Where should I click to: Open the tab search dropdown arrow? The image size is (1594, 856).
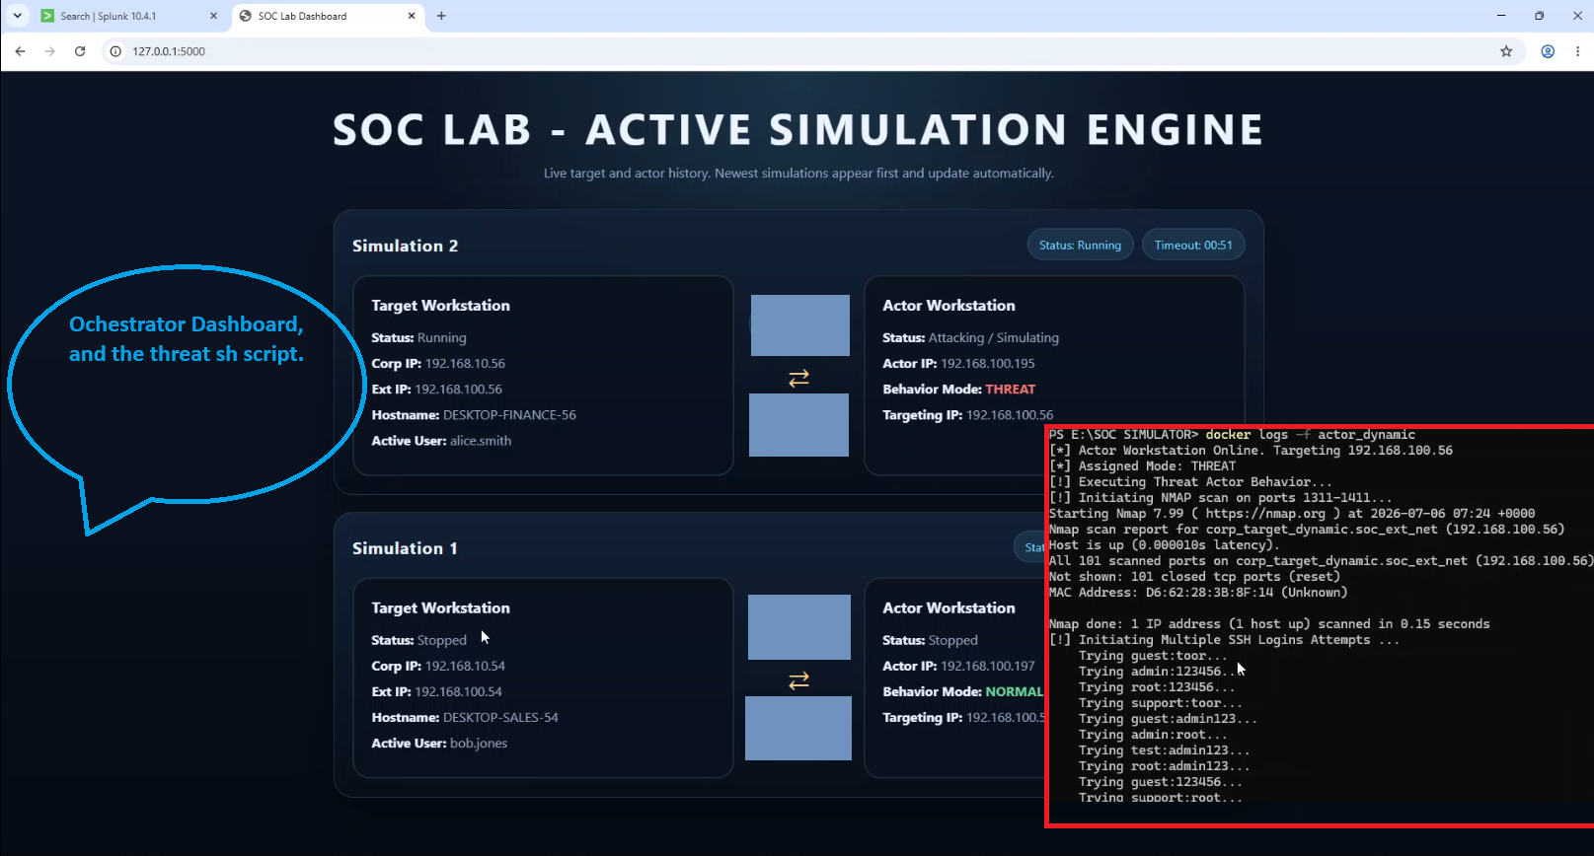[17, 16]
